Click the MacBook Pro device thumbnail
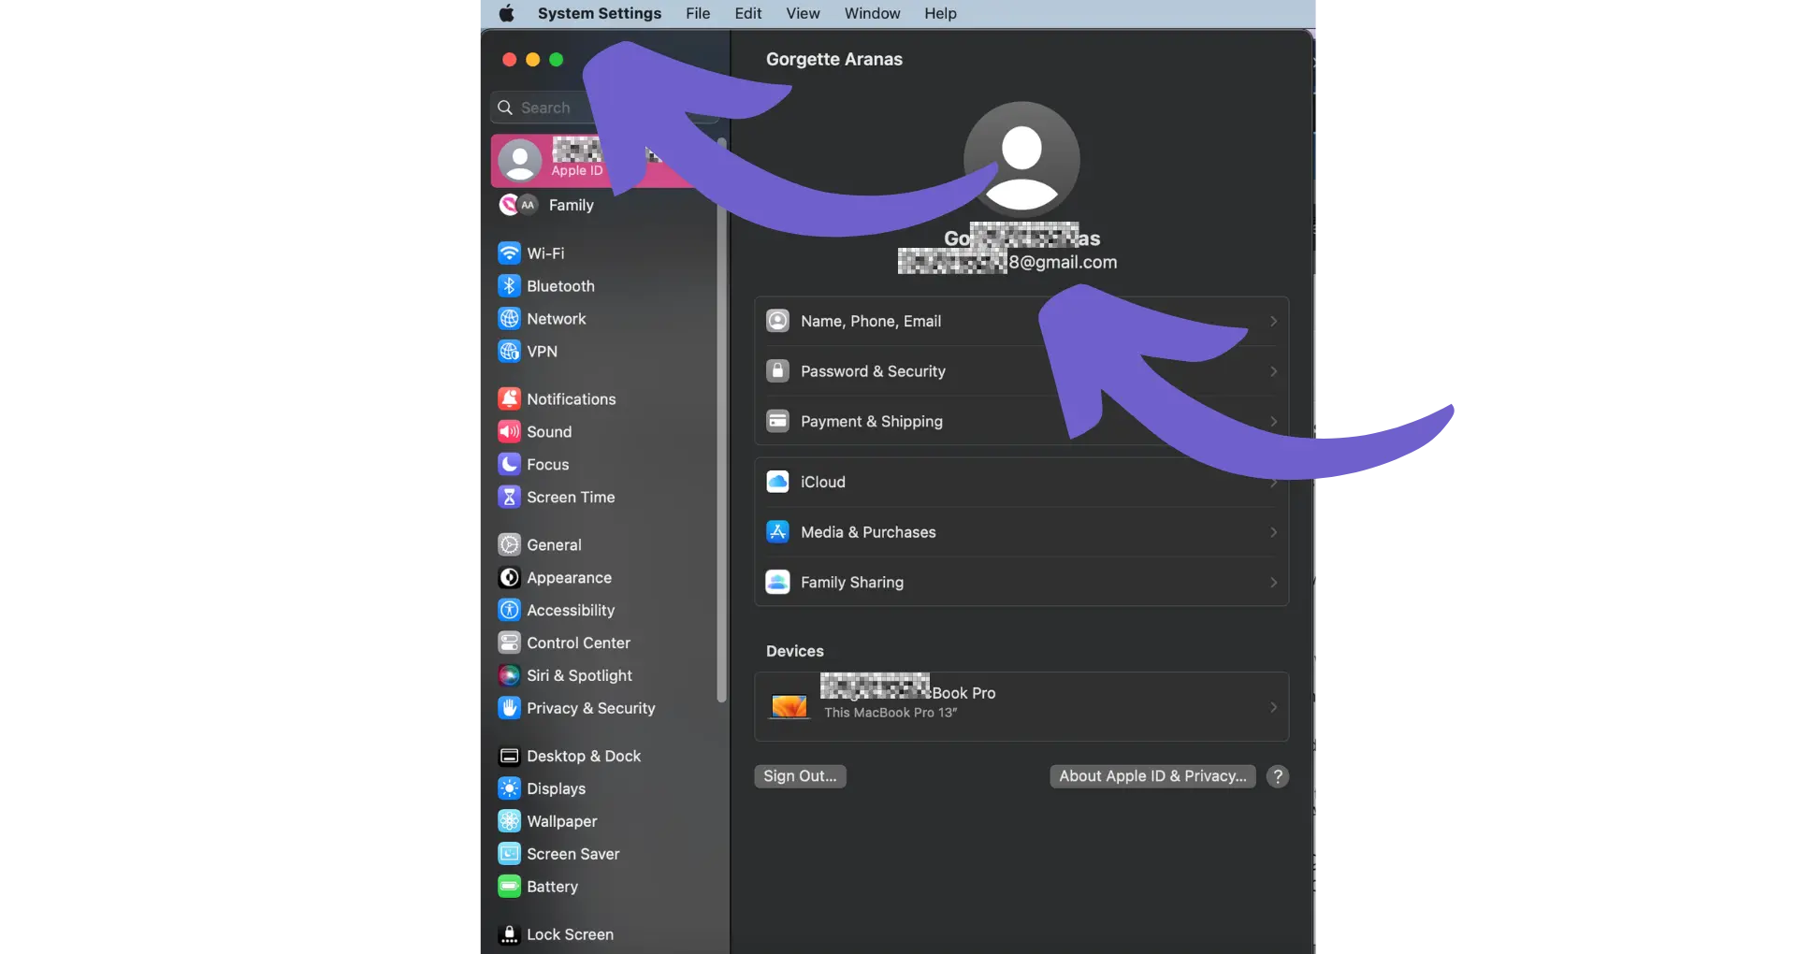The width and height of the screenshot is (1796, 954). (x=789, y=707)
